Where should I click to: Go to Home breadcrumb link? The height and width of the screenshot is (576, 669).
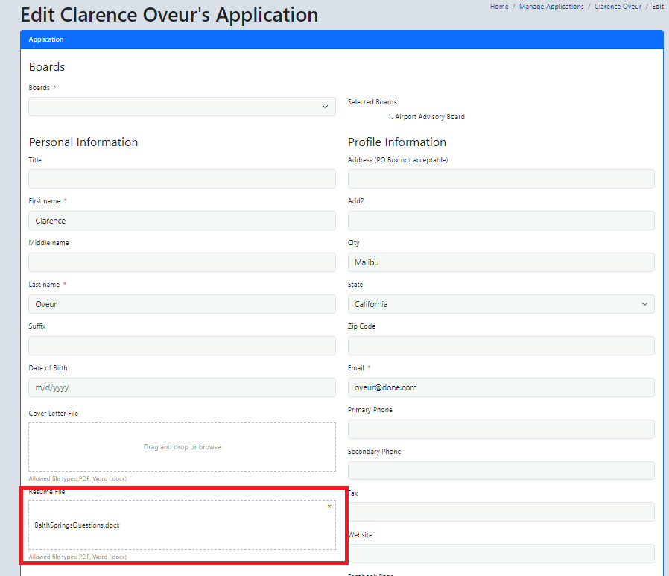[499, 7]
